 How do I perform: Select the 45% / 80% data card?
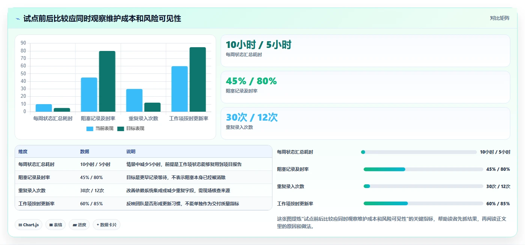click(x=365, y=87)
